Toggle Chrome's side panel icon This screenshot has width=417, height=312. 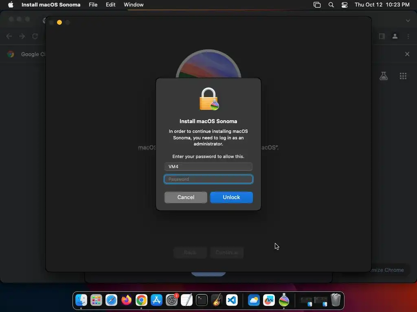pos(382,36)
